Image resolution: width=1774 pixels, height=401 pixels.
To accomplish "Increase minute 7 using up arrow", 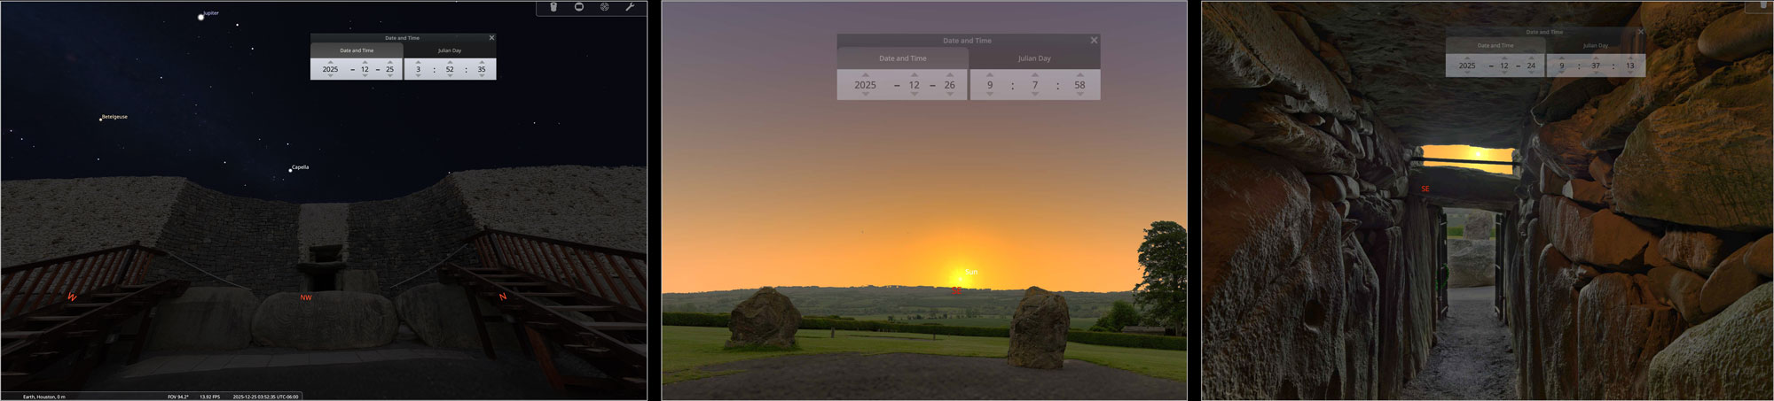I will (1034, 74).
